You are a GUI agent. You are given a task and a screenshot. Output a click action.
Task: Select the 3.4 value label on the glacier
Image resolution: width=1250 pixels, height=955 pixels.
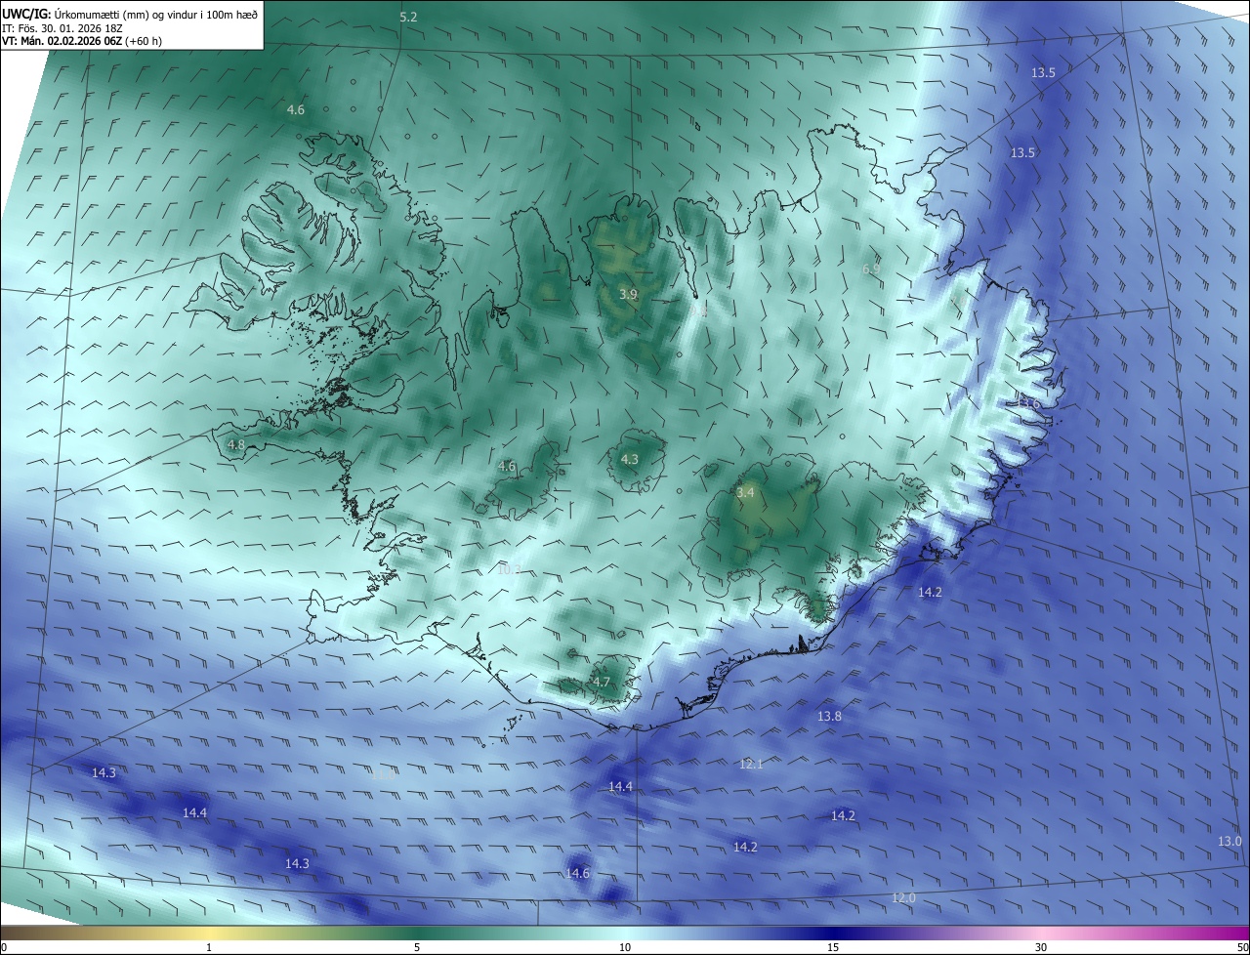pyautogui.click(x=745, y=493)
